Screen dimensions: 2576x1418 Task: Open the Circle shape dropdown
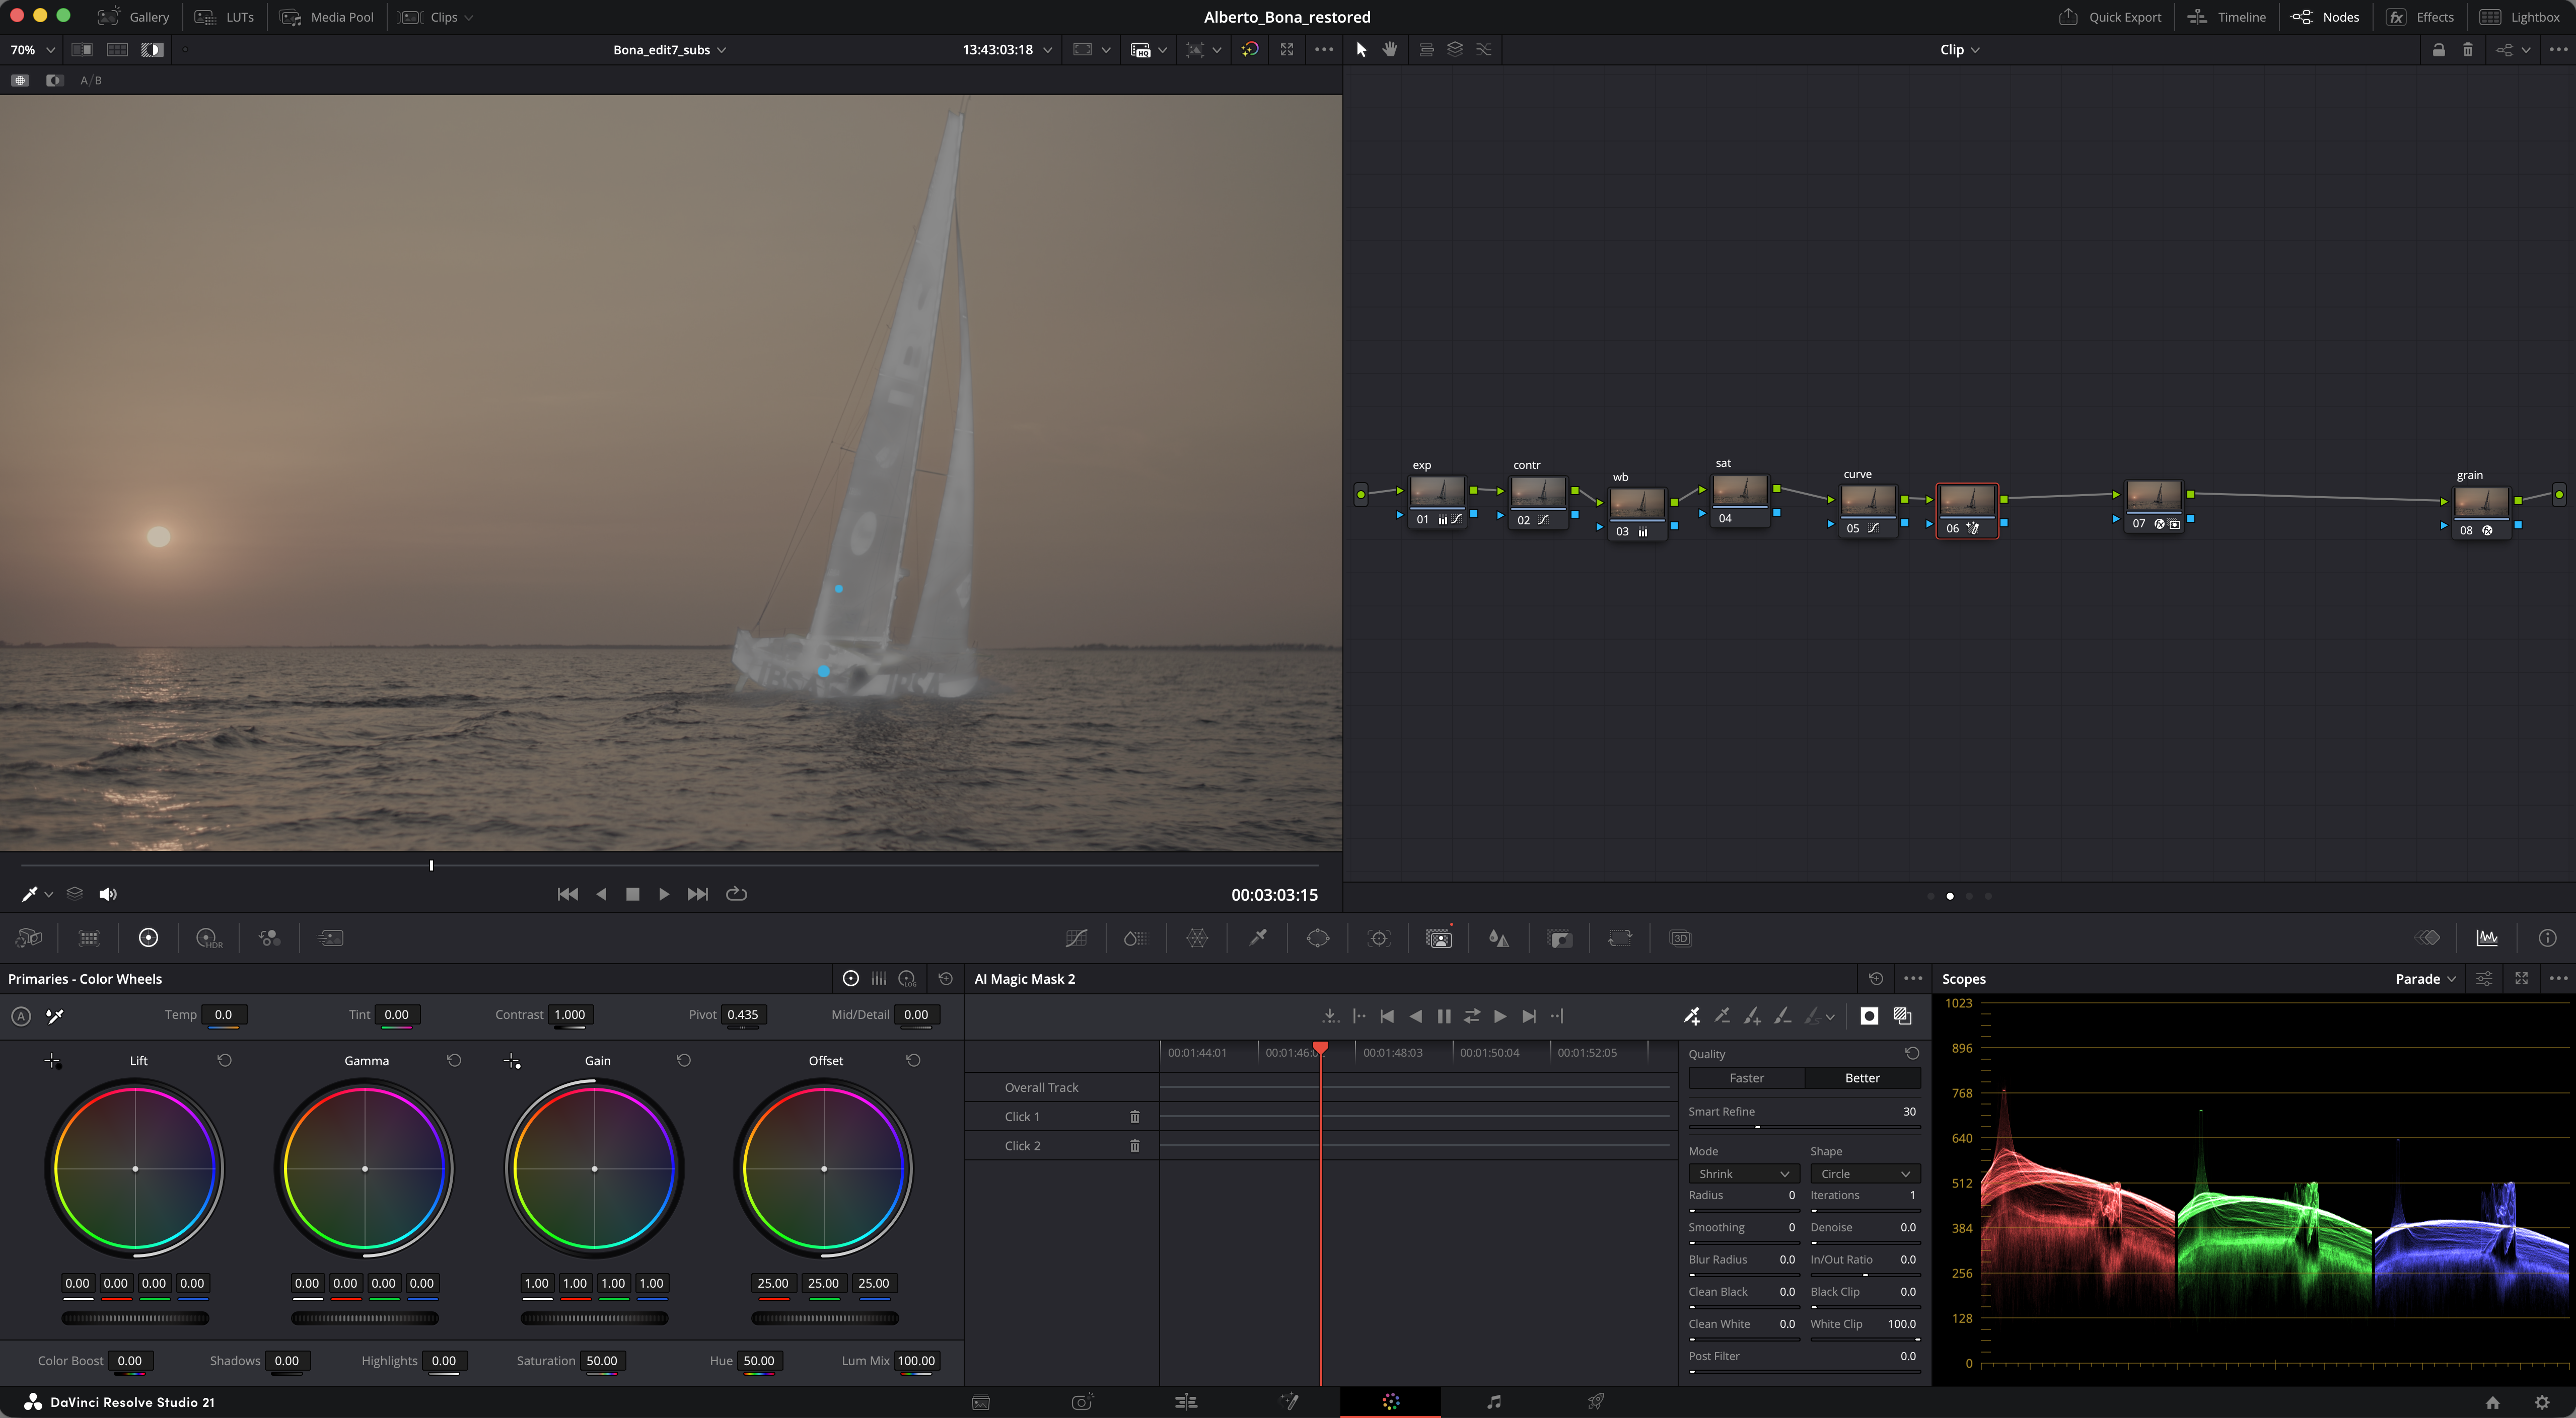(x=1865, y=1173)
